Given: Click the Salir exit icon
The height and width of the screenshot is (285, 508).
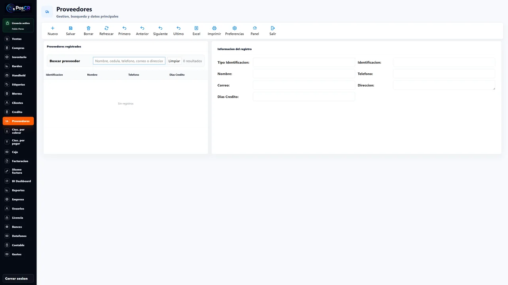Looking at the screenshot, I should click(x=273, y=28).
